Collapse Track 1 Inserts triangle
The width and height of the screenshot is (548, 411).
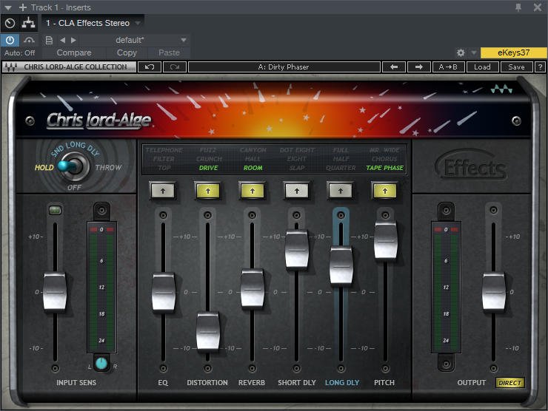tap(8, 7)
